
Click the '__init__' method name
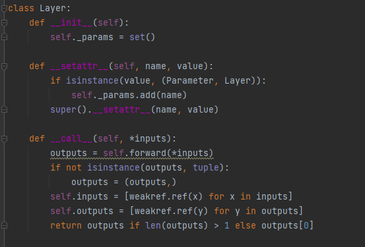pyautogui.click(x=71, y=23)
